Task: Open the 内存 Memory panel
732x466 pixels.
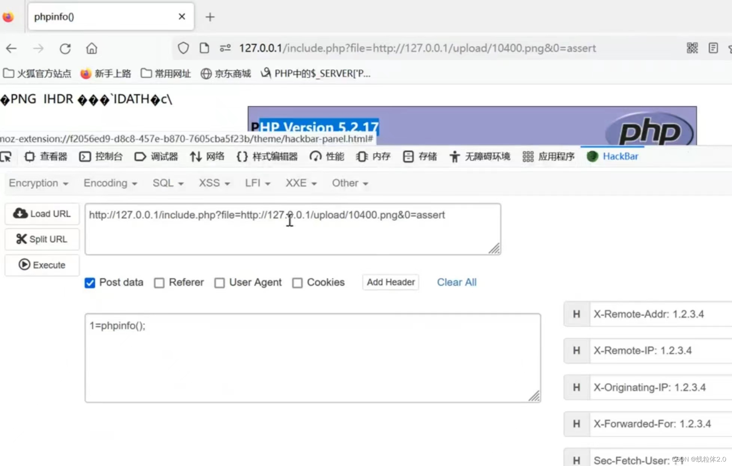Action: (373, 156)
